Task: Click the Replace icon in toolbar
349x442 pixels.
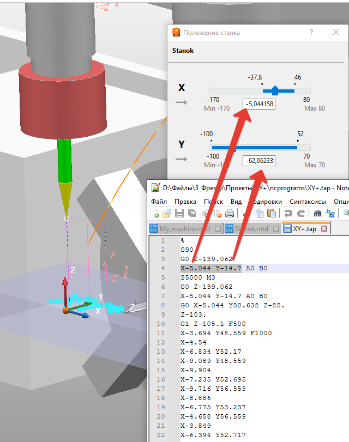Action: point(330,213)
